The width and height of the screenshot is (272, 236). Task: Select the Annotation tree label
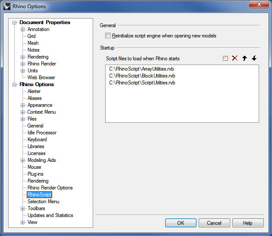pos(38,29)
